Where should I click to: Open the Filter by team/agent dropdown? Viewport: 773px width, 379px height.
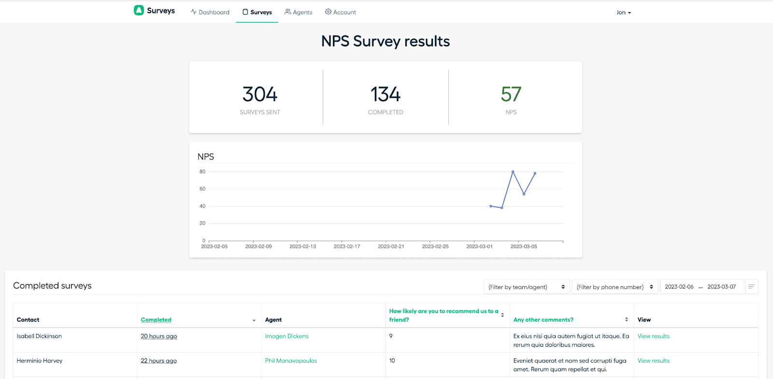coord(527,287)
